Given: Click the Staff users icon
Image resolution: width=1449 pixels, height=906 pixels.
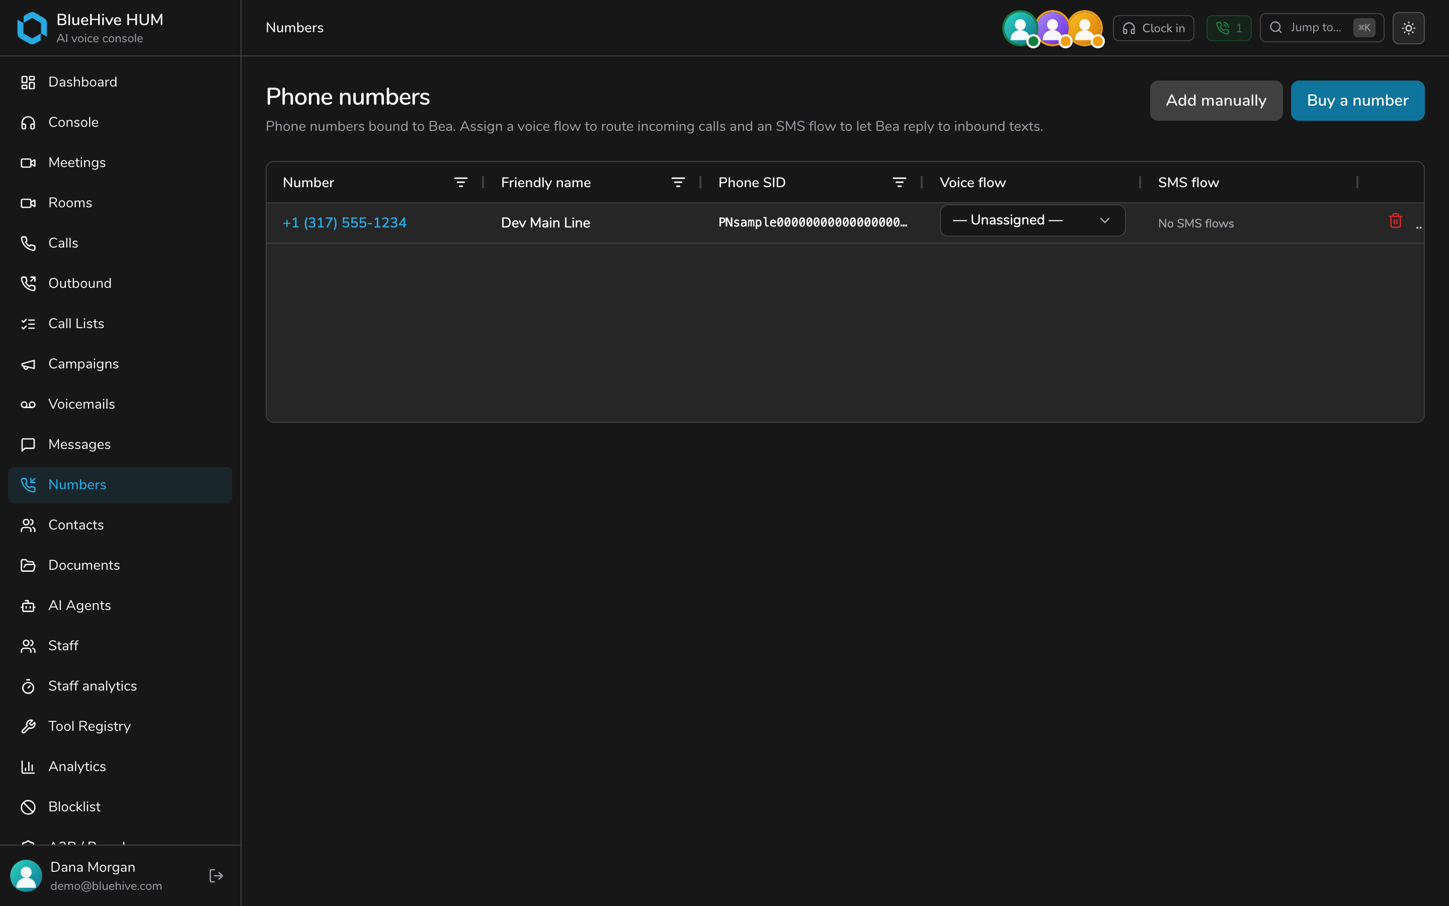Looking at the screenshot, I should (x=28, y=646).
